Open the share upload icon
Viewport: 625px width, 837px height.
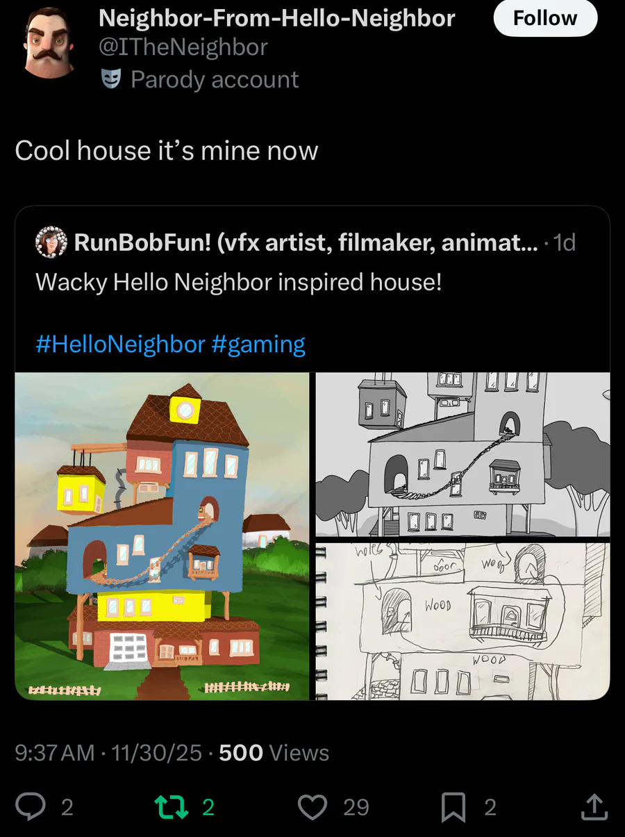tap(594, 806)
